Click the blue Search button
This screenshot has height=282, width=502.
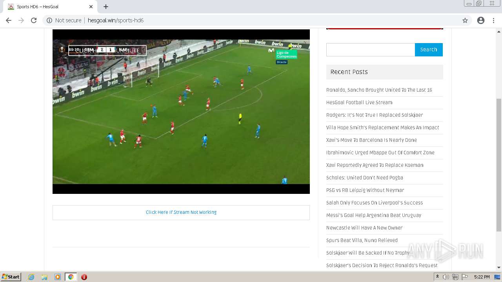point(429,50)
